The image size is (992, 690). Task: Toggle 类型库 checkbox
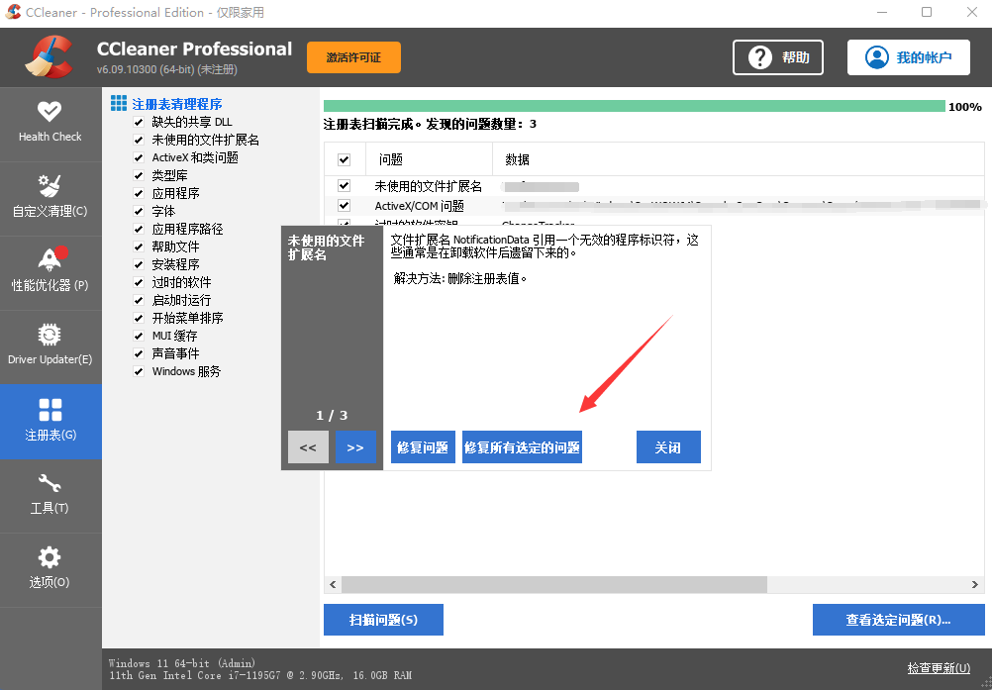[x=139, y=175]
